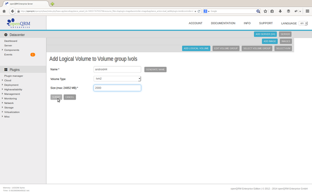Click the orange Events count badge
Image resolution: width=312 pixels, height=194 pixels.
33,54
